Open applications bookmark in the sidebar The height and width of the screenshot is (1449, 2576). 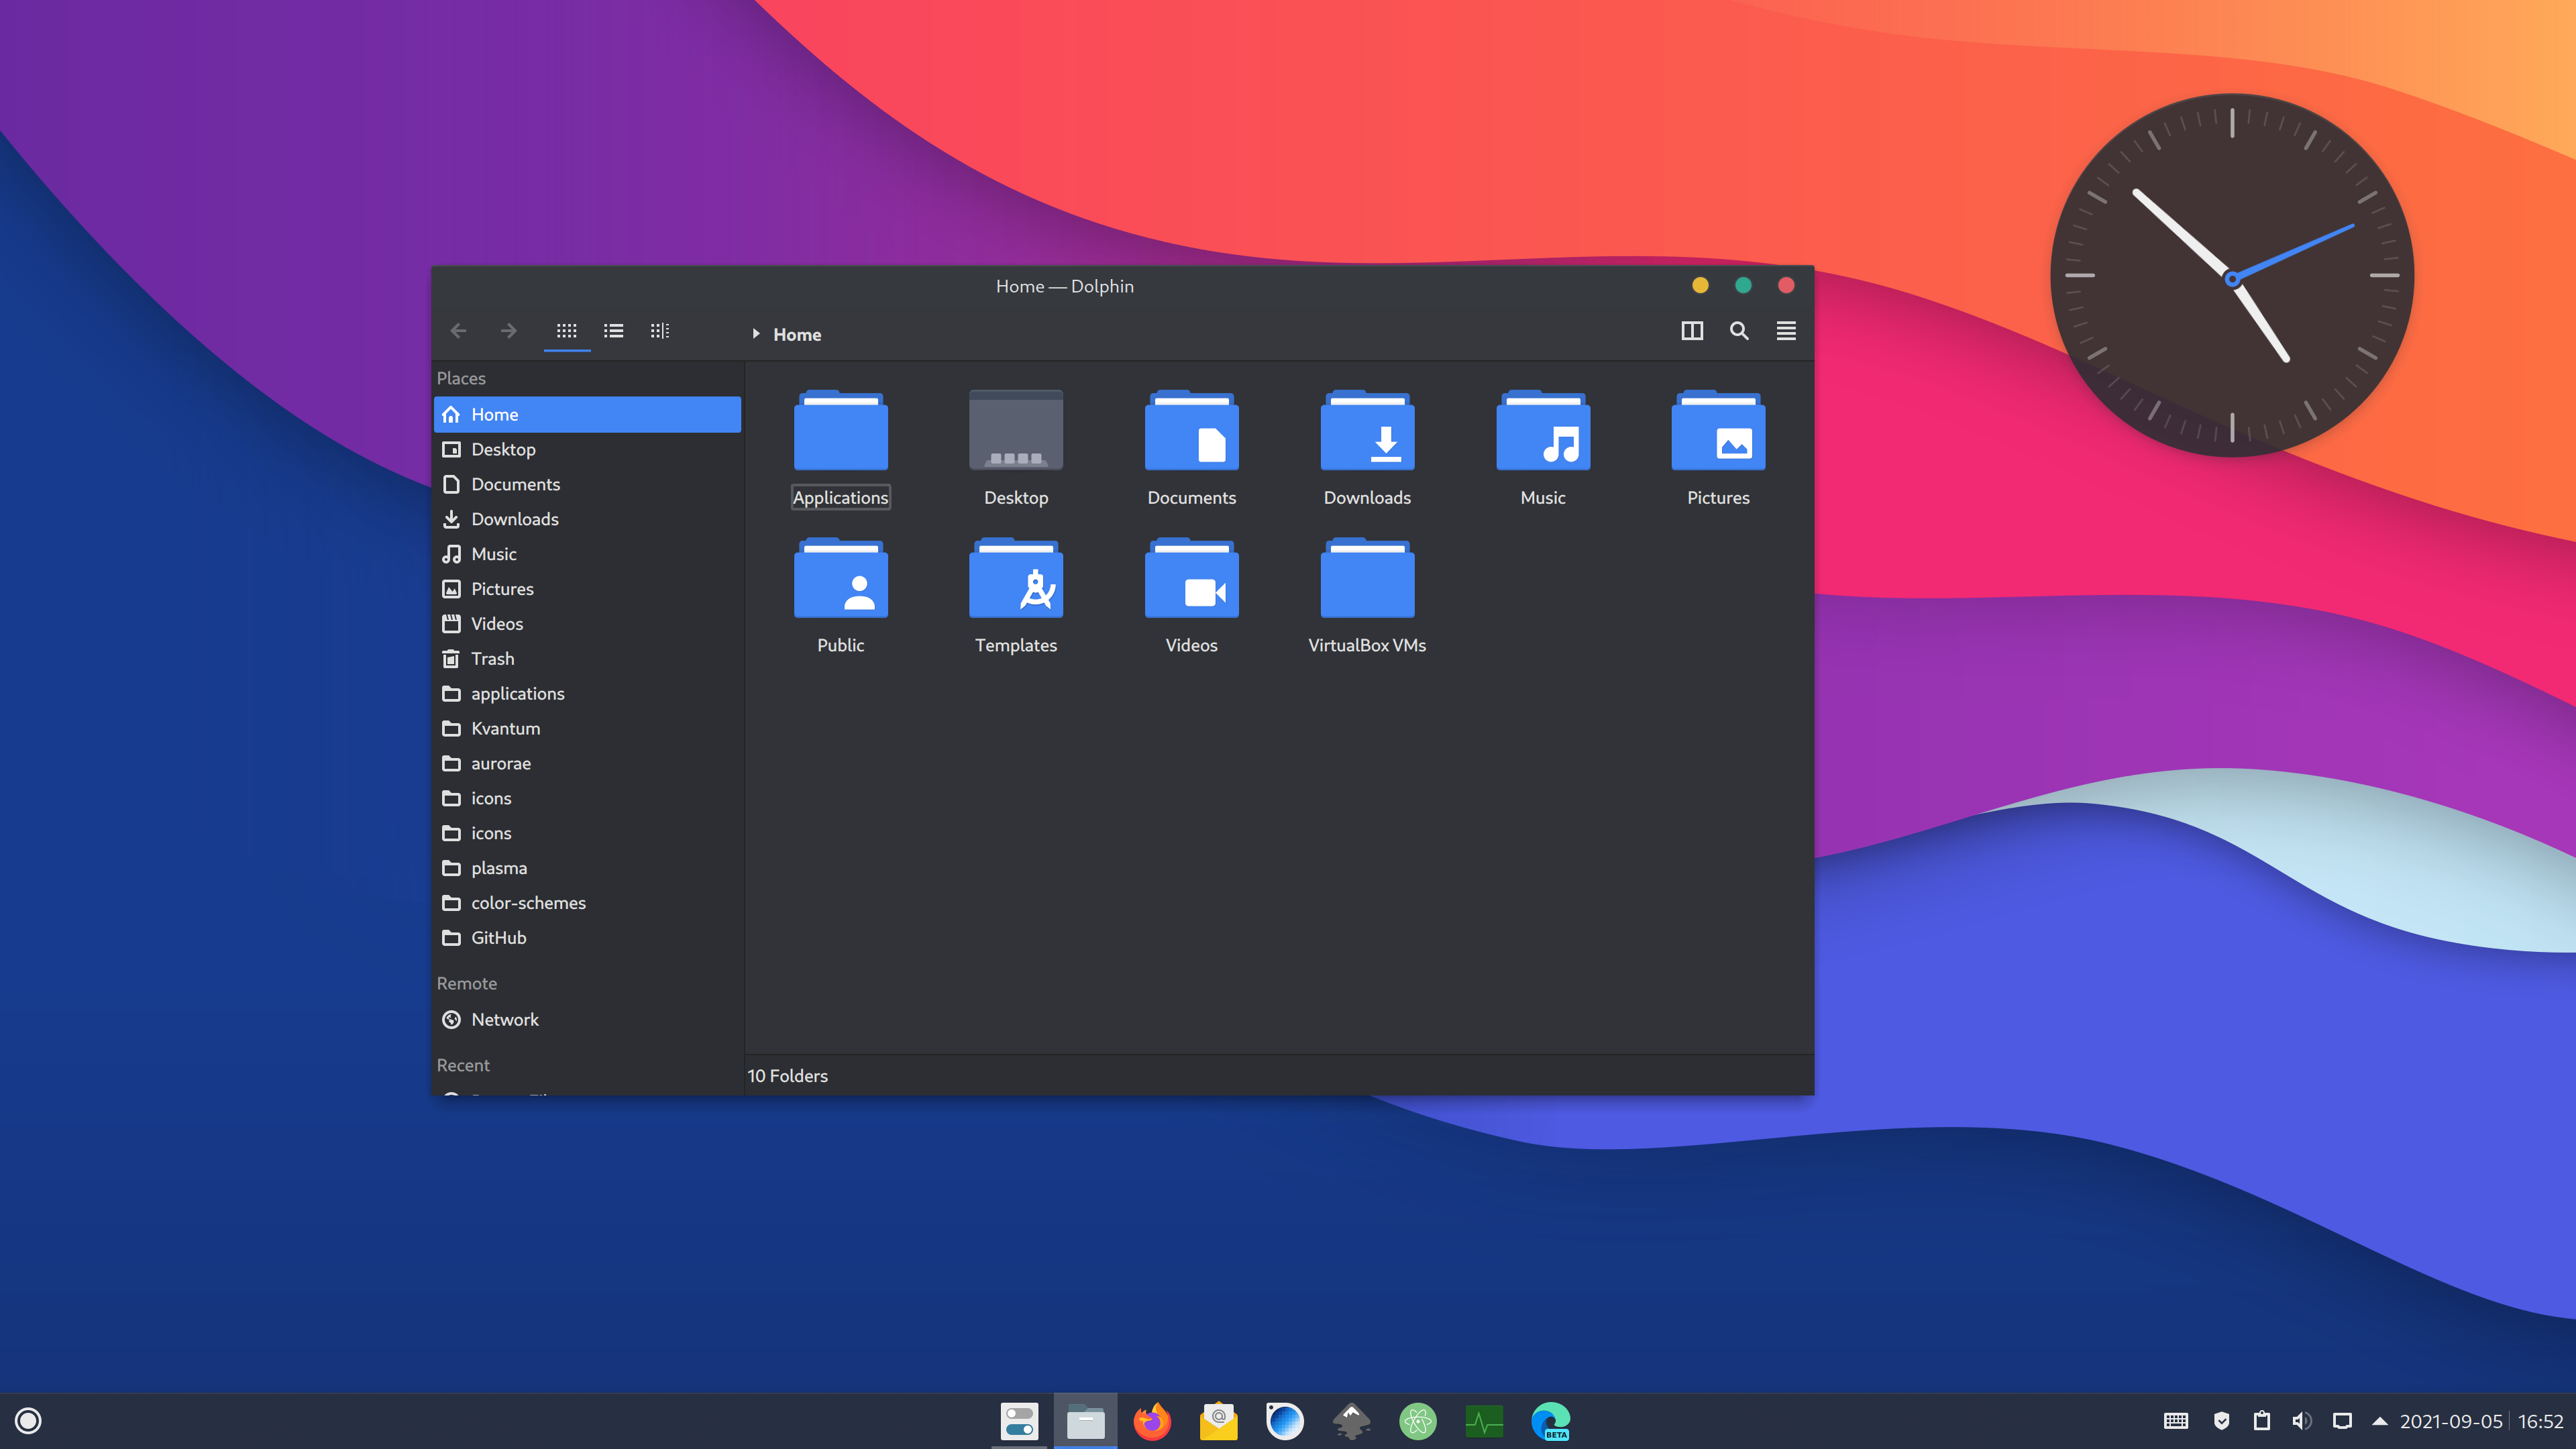point(588,694)
